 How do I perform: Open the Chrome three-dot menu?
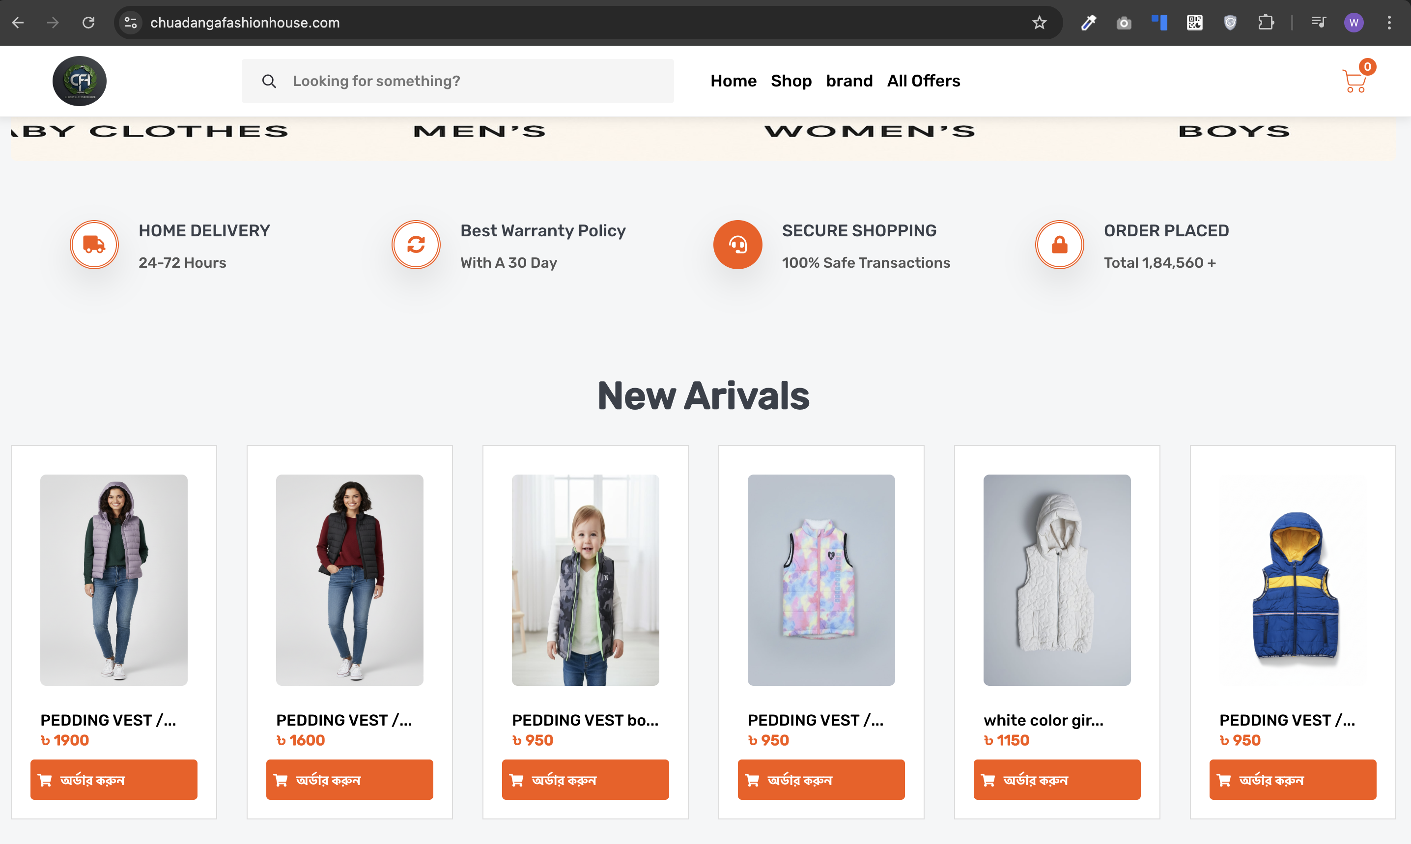tap(1389, 22)
